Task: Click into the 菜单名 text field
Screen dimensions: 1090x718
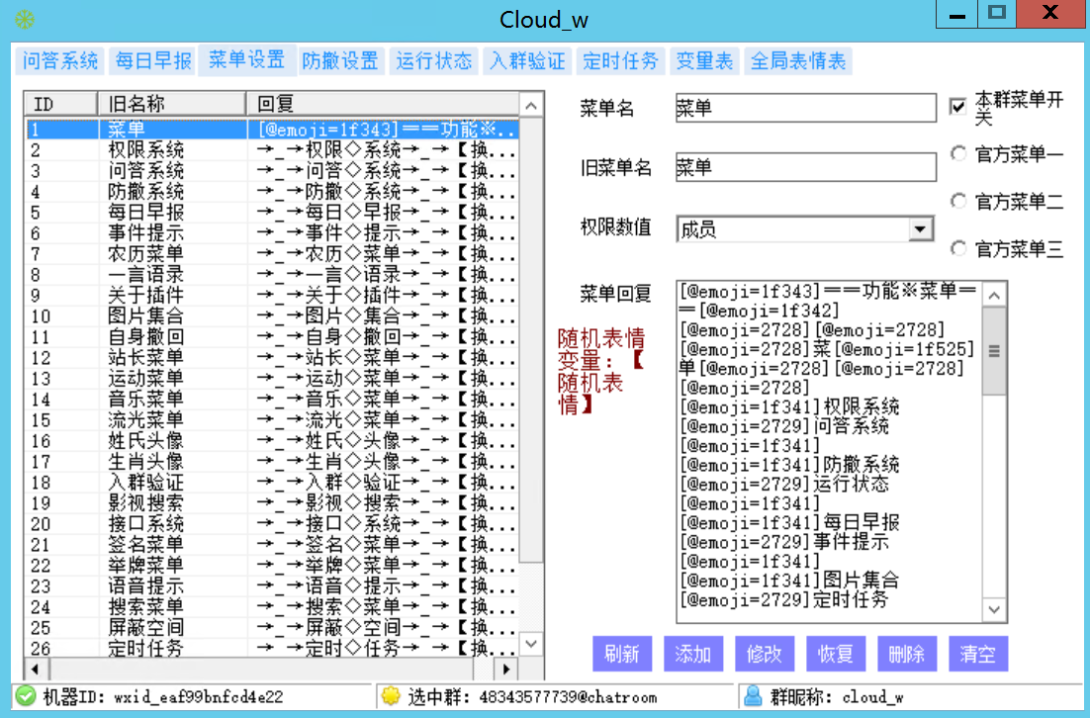Action: point(804,108)
